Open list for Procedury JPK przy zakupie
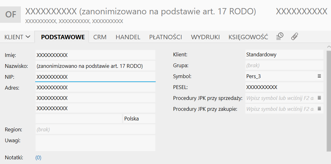 coord(319,109)
